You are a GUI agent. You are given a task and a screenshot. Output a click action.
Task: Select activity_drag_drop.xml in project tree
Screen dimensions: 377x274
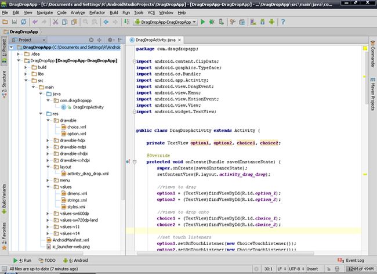[x=87, y=173]
